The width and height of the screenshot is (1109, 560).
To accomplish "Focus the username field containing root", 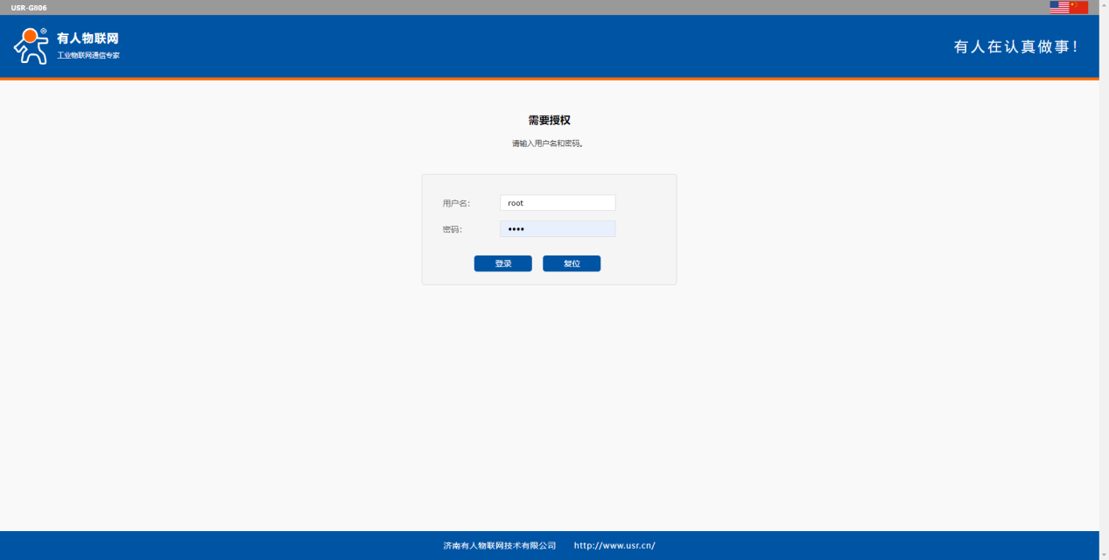I will 558,203.
